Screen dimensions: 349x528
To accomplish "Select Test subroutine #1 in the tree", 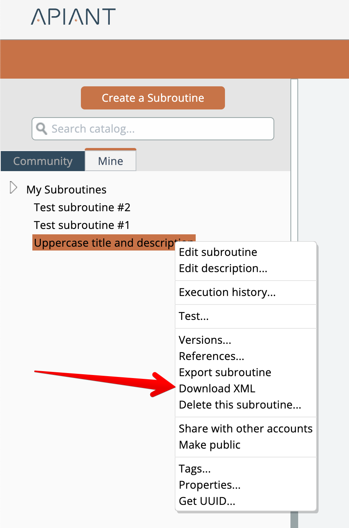I will click(x=82, y=225).
